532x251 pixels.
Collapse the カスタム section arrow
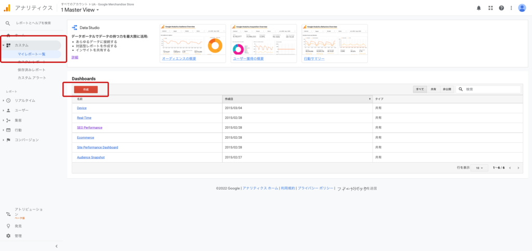(3, 45)
